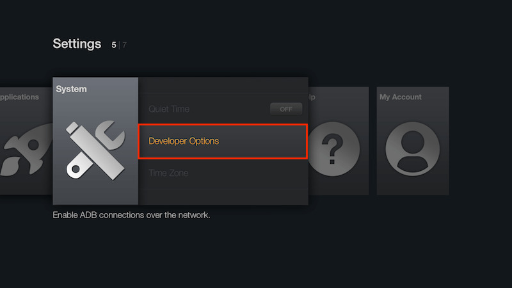
Task: Click the Applications tile label
Action: tap(19, 97)
